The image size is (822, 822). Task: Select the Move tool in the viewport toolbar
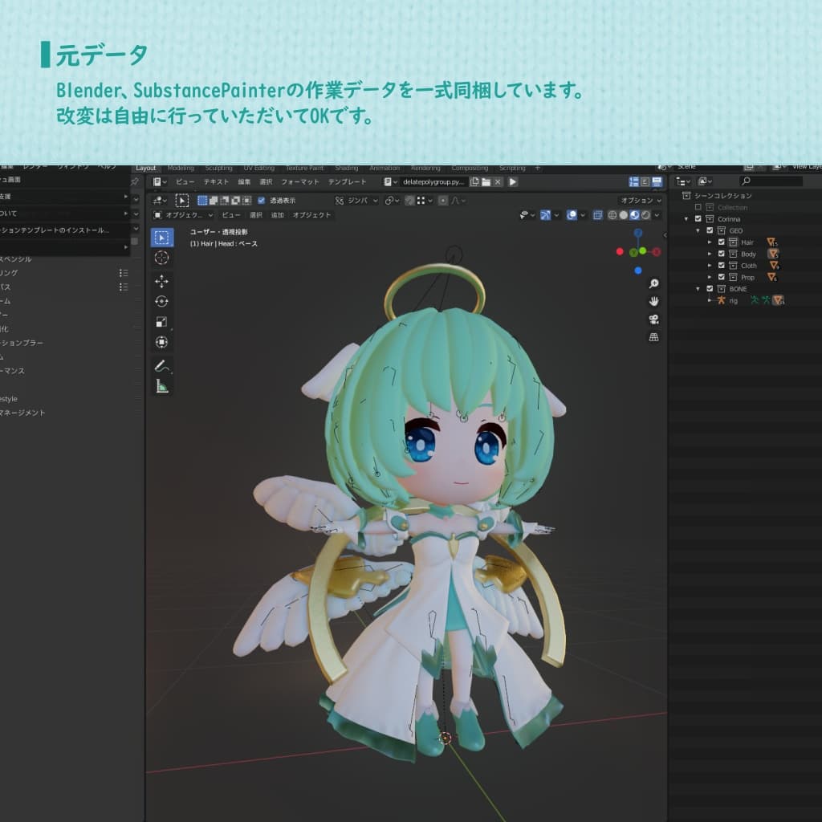tap(162, 279)
